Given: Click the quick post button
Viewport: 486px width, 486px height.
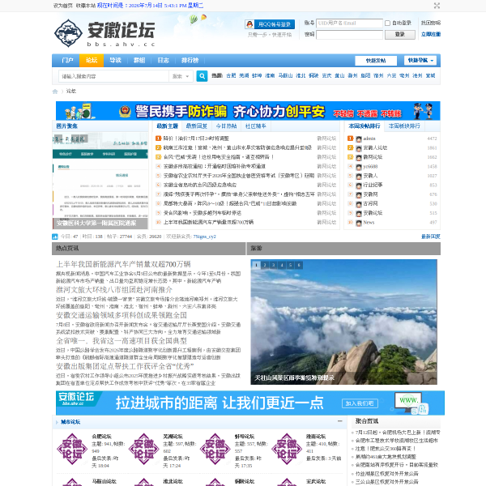Looking at the screenshot, I should tap(376, 61).
